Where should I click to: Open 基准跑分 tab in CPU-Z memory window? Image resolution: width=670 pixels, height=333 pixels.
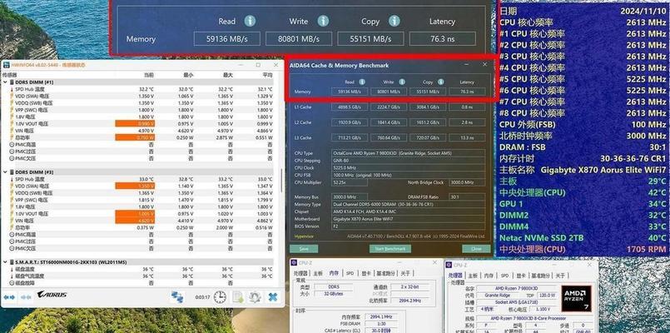click(x=386, y=273)
